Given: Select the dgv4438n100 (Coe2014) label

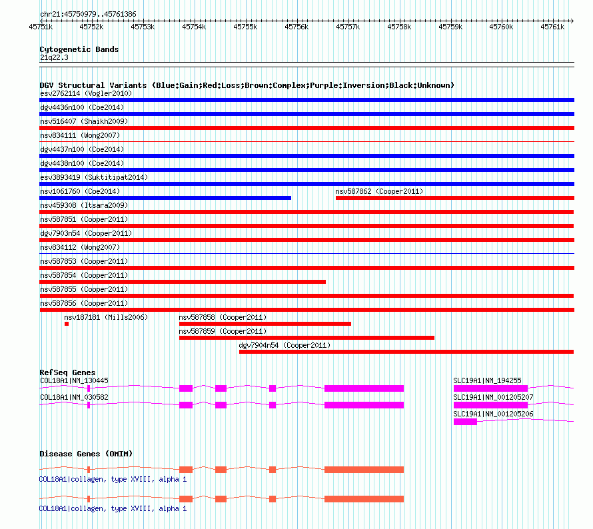Looking at the screenshot, I should 82,163.
